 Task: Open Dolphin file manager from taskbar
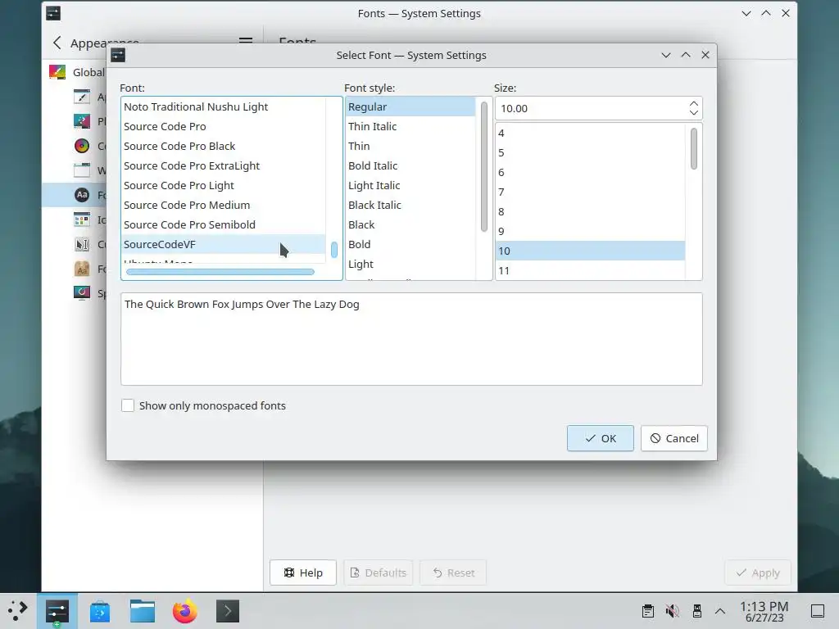click(143, 611)
